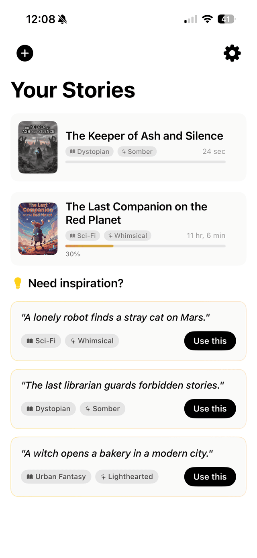Use the lonely robot prompt
Image resolution: width=257 pixels, height=558 pixels.
click(210, 341)
